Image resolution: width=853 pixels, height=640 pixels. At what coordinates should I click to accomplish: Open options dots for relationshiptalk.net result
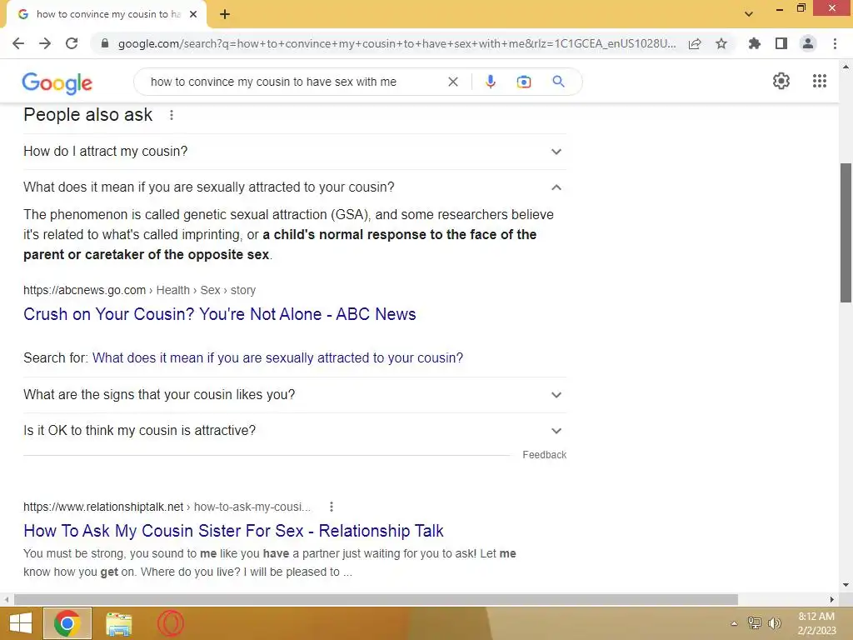pos(332,507)
